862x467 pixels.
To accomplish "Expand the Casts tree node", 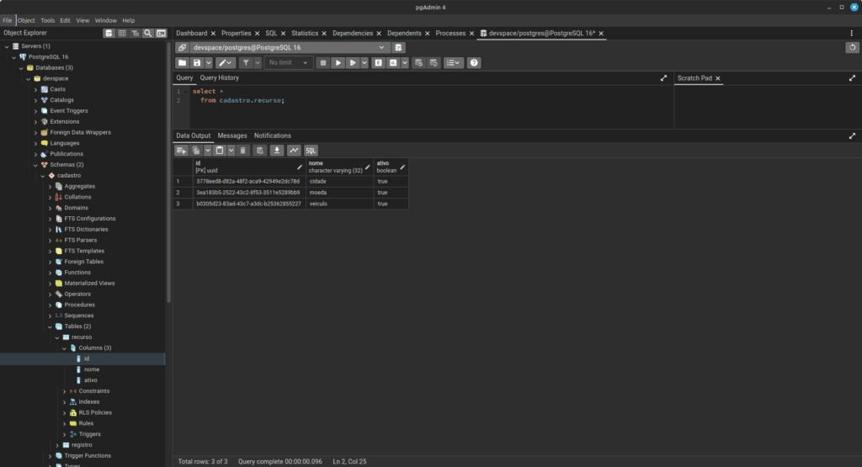I will pyautogui.click(x=35, y=89).
